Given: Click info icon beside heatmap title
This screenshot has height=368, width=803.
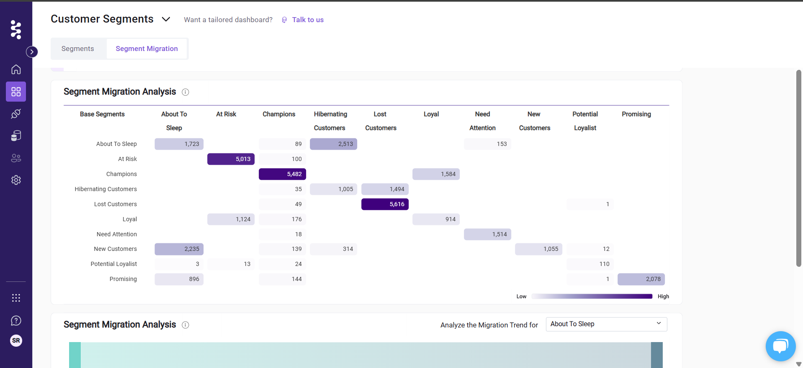Looking at the screenshot, I should pyautogui.click(x=185, y=92).
